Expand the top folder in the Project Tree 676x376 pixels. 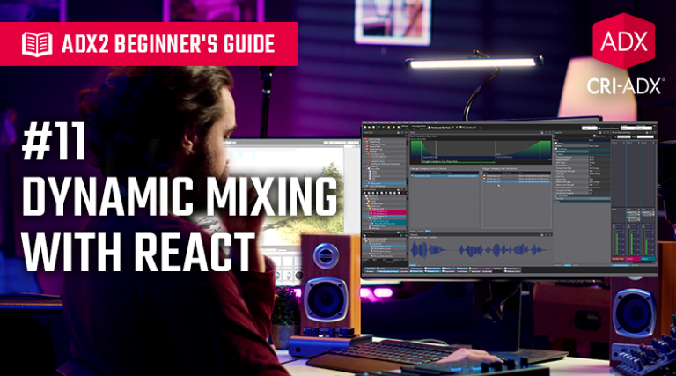tap(366, 141)
